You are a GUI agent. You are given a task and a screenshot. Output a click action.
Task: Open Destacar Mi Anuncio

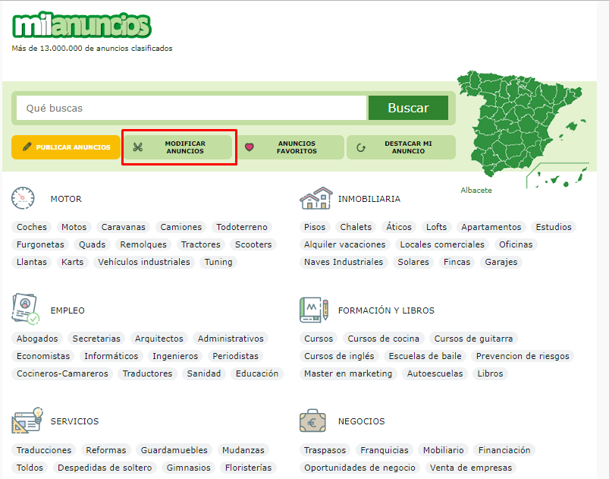[401, 147]
